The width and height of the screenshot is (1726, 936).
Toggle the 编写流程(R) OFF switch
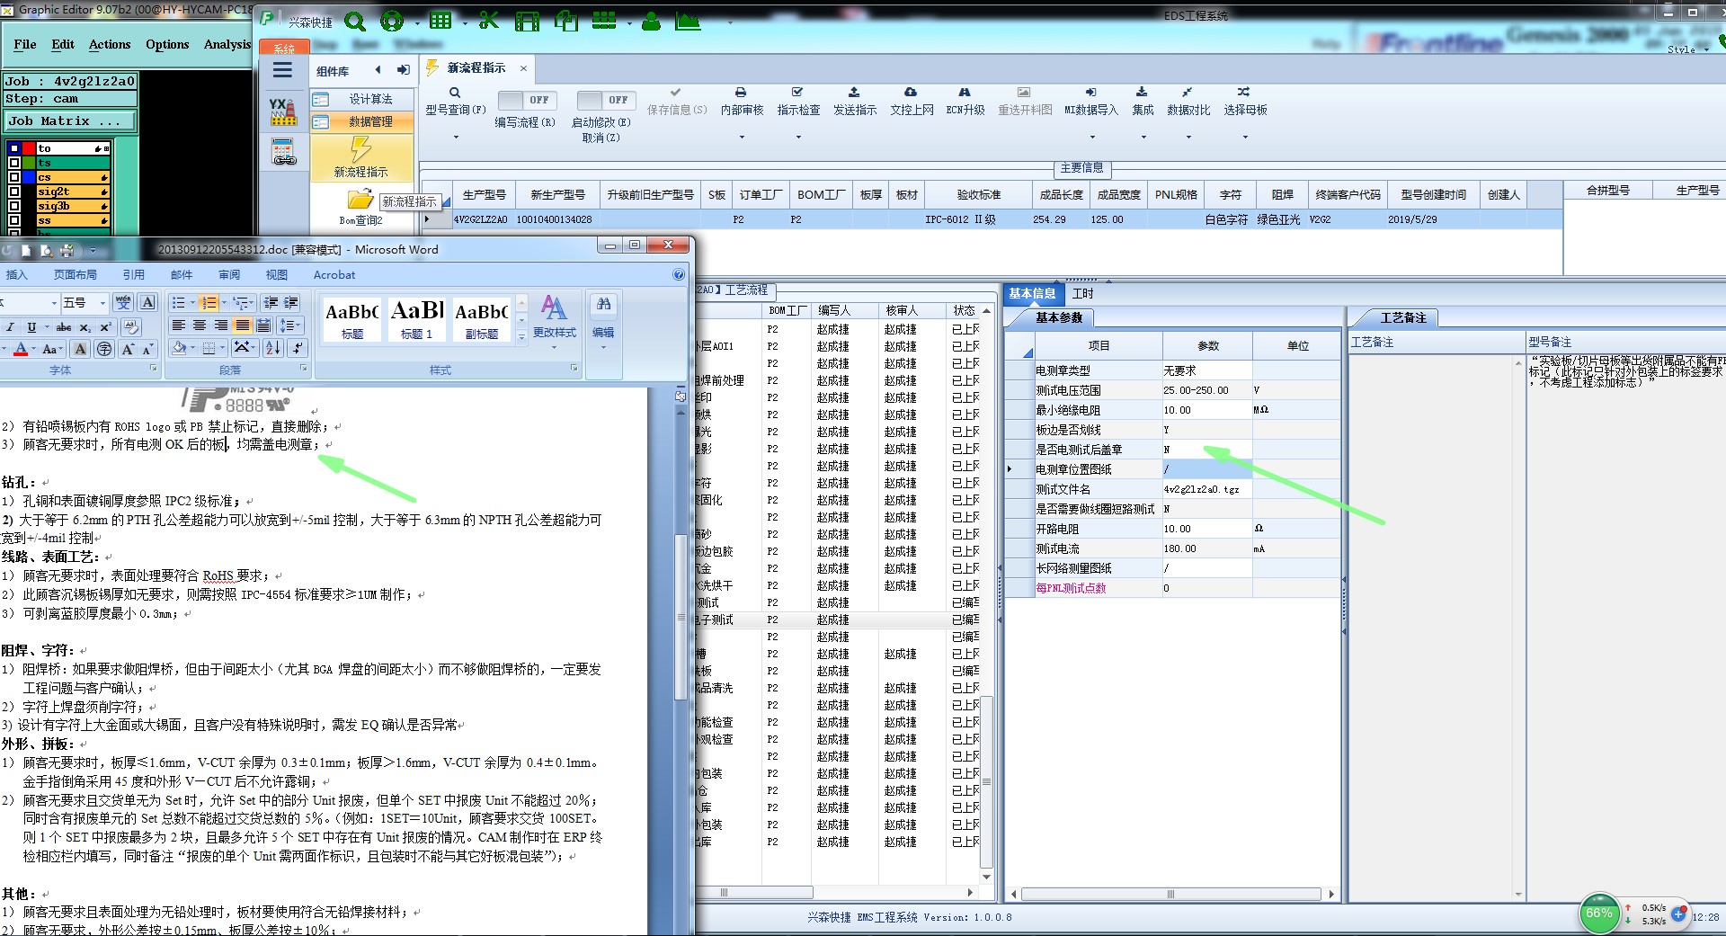(528, 100)
